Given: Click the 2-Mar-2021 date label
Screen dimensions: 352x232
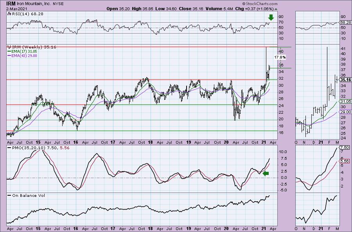Looking at the screenshot, I should [x=16, y=9].
